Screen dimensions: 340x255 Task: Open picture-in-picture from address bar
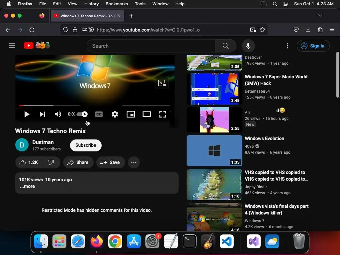click(253, 30)
